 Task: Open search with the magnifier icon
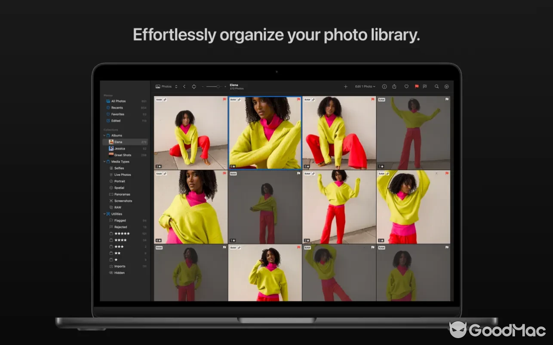[437, 86]
